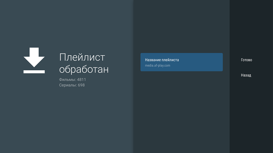Click the Сериалы: 698 count line
The image size is (273, 153).
point(72,85)
